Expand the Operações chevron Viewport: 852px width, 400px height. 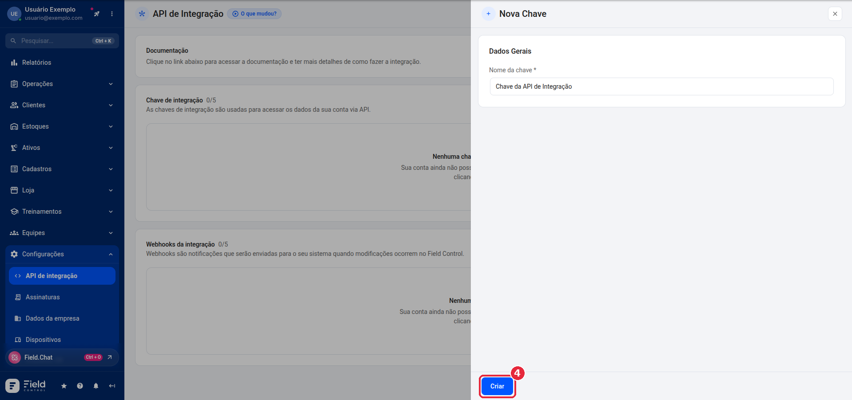(111, 84)
